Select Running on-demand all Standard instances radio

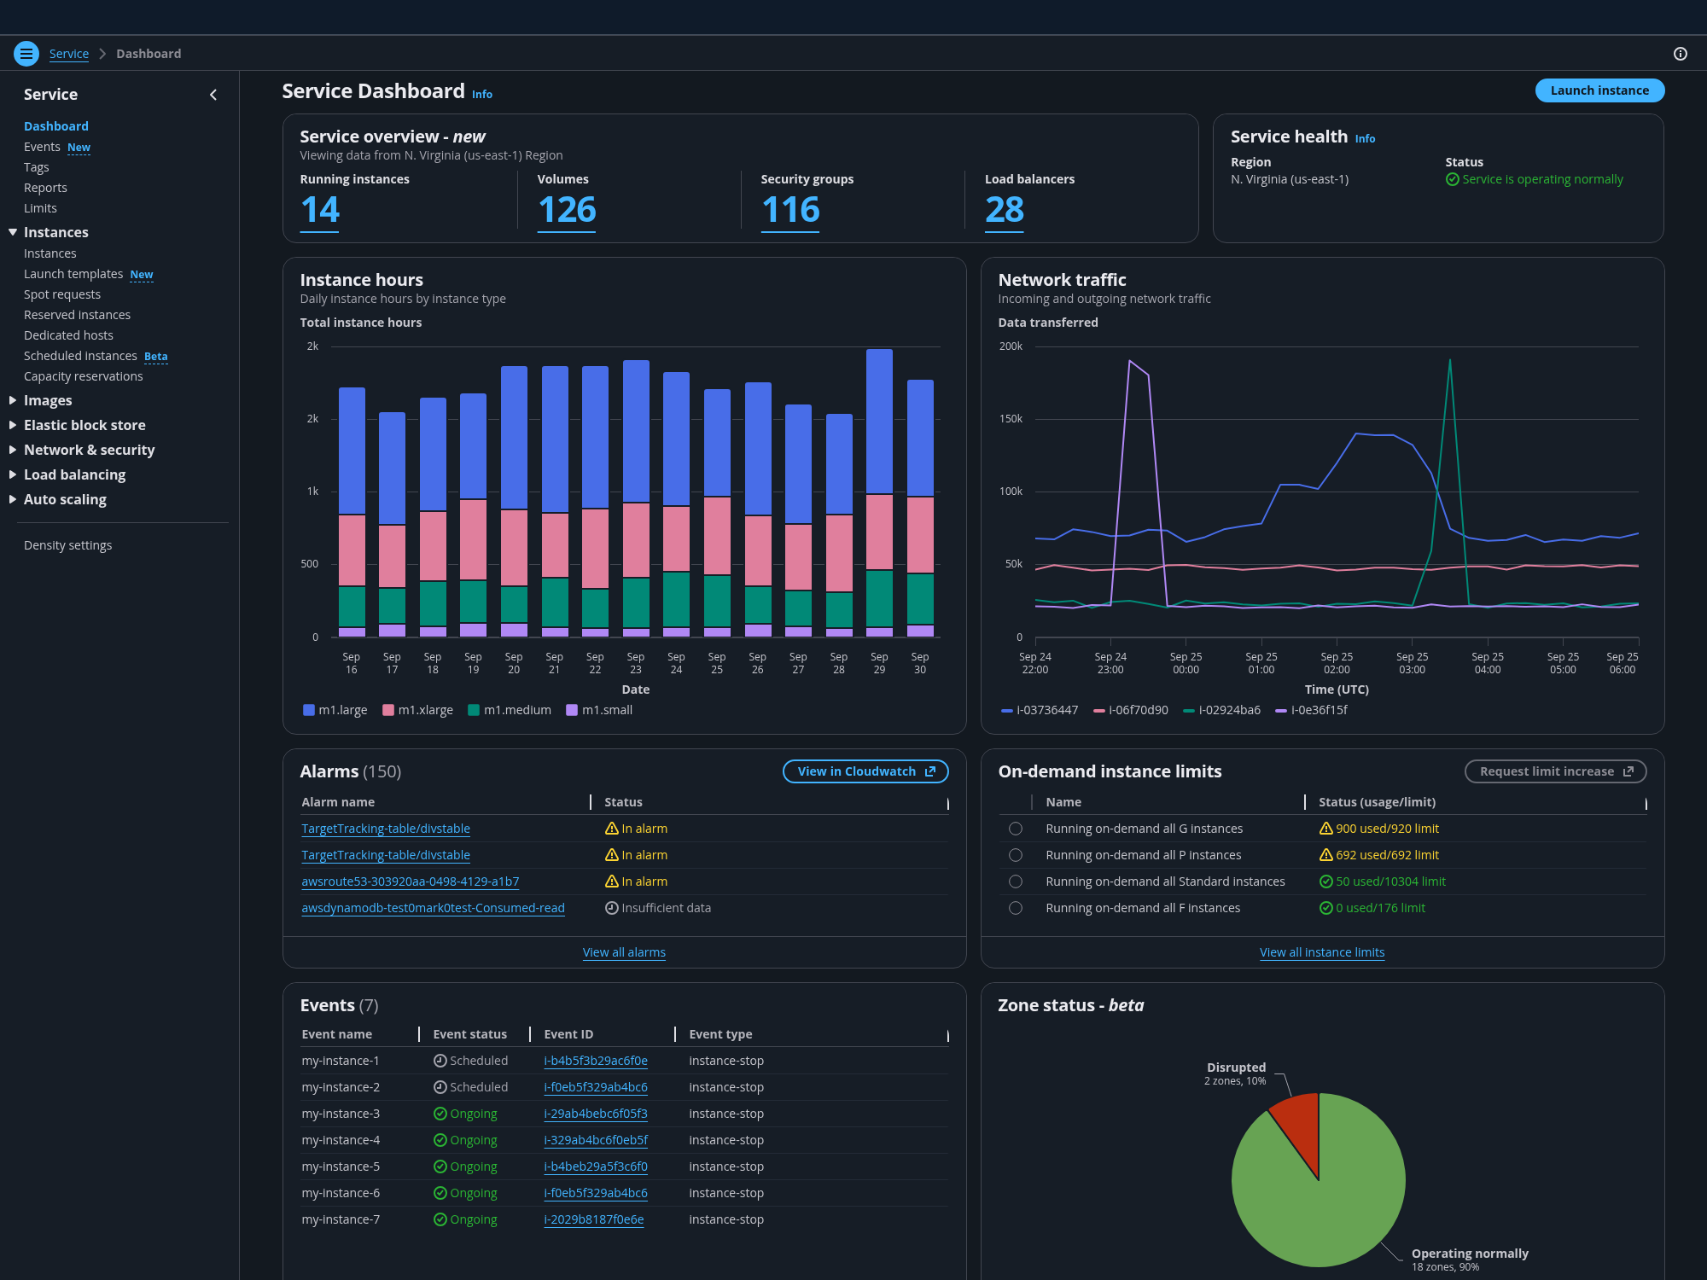click(x=1015, y=881)
